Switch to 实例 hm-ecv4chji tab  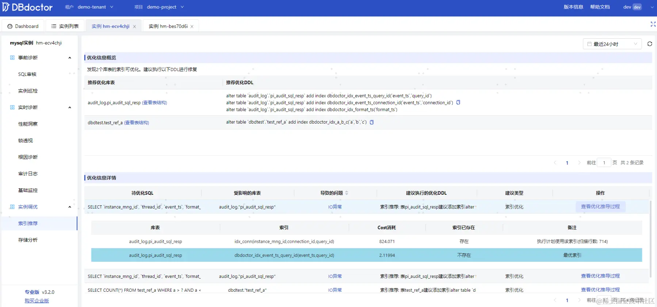pyautogui.click(x=110, y=26)
